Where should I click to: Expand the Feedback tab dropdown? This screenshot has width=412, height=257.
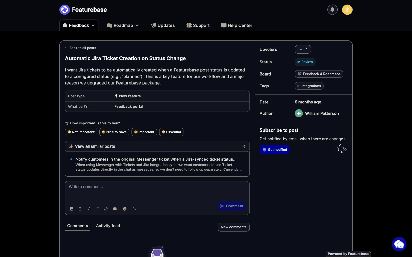pyautogui.click(x=93, y=25)
